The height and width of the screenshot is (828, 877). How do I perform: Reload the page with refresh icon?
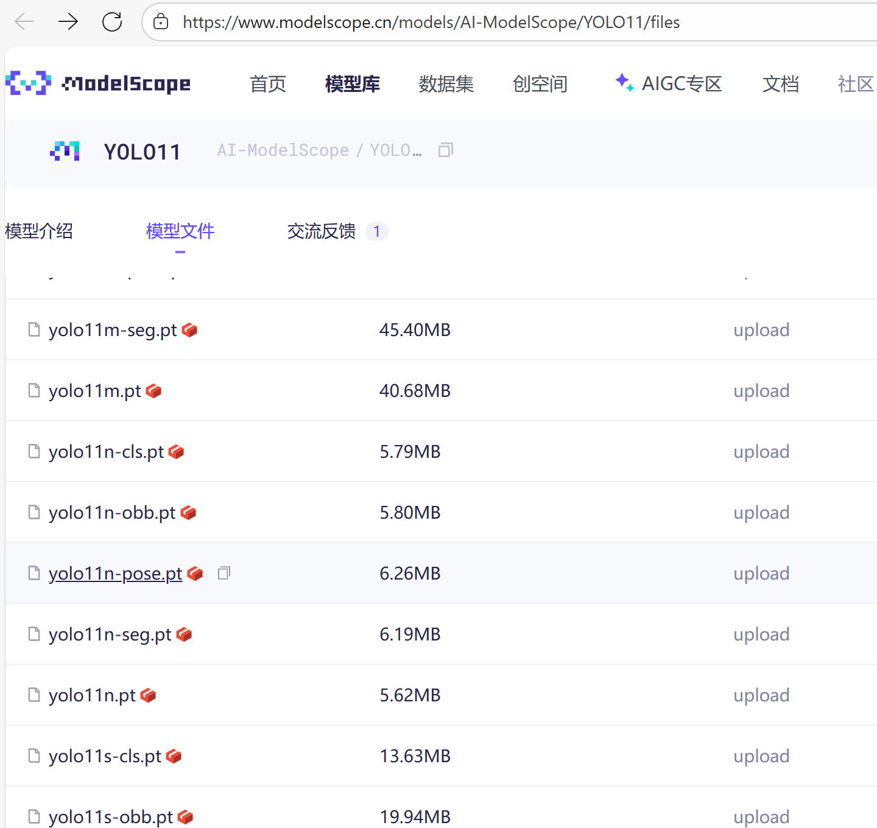tap(112, 22)
